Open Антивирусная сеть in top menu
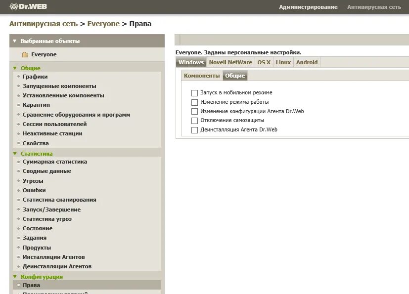The height and width of the screenshot is (294, 409). [374, 7]
